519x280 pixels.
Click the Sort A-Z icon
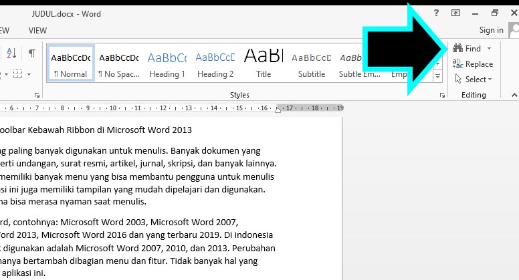(12, 53)
